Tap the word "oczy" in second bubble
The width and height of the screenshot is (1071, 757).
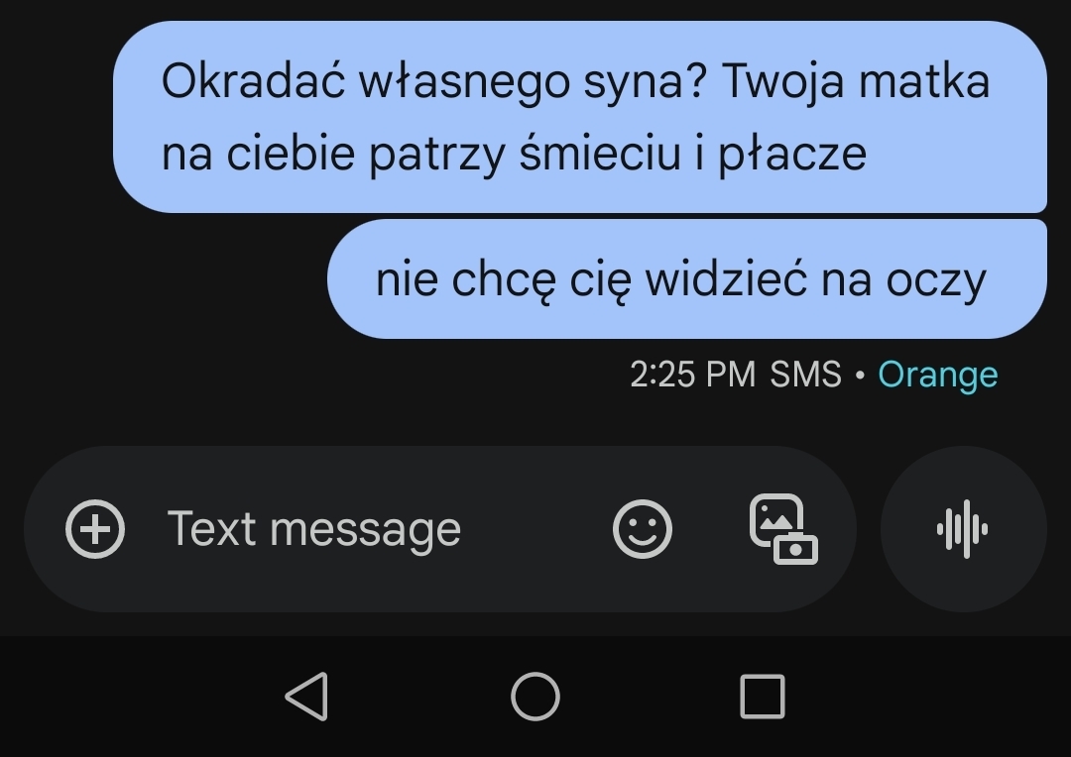936,280
